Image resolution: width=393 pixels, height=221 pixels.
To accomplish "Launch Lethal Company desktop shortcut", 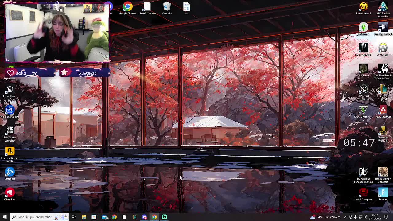I will 363,194.
